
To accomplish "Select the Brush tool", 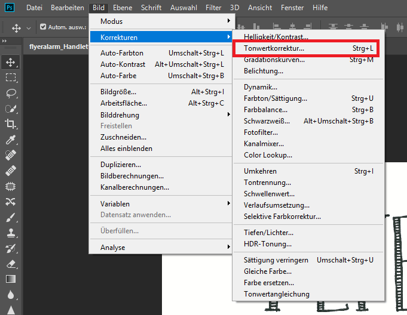I will 11,217.
